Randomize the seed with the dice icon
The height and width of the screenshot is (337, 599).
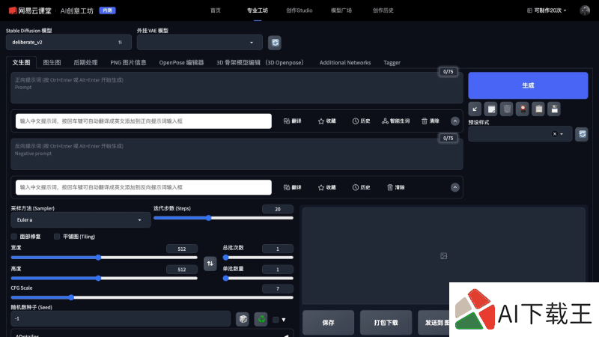click(243, 319)
